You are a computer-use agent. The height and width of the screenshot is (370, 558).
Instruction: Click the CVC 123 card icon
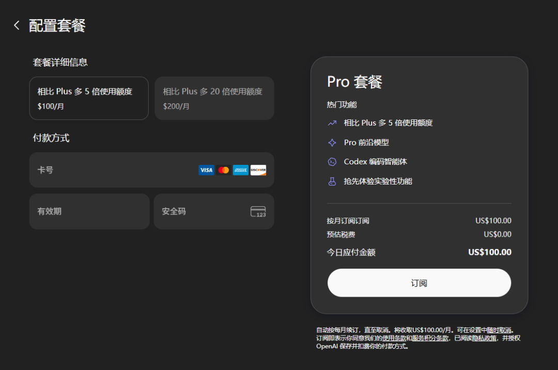click(258, 212)
